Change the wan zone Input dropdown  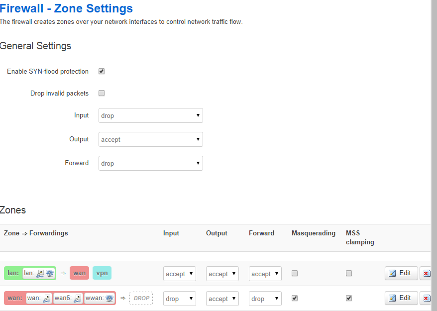click(179, 299)
